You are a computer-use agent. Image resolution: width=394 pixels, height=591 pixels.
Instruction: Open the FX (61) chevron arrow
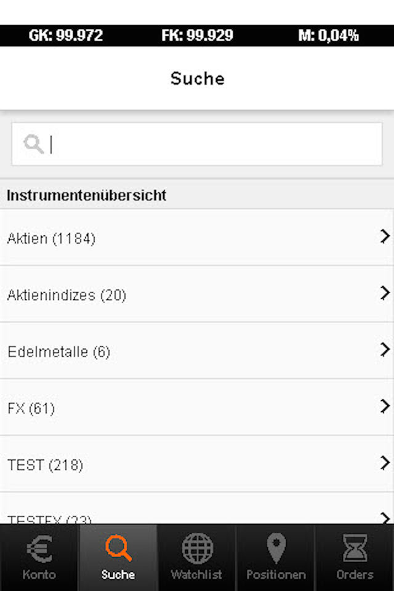(385, 406)
